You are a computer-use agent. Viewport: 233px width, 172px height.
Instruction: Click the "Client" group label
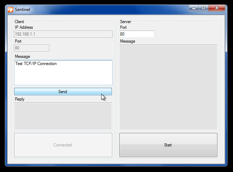click(19, 22)
